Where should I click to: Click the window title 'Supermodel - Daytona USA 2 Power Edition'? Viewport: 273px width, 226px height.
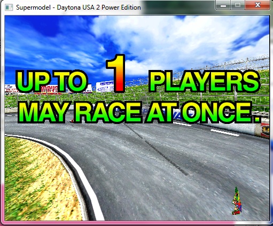pos(79,7)
